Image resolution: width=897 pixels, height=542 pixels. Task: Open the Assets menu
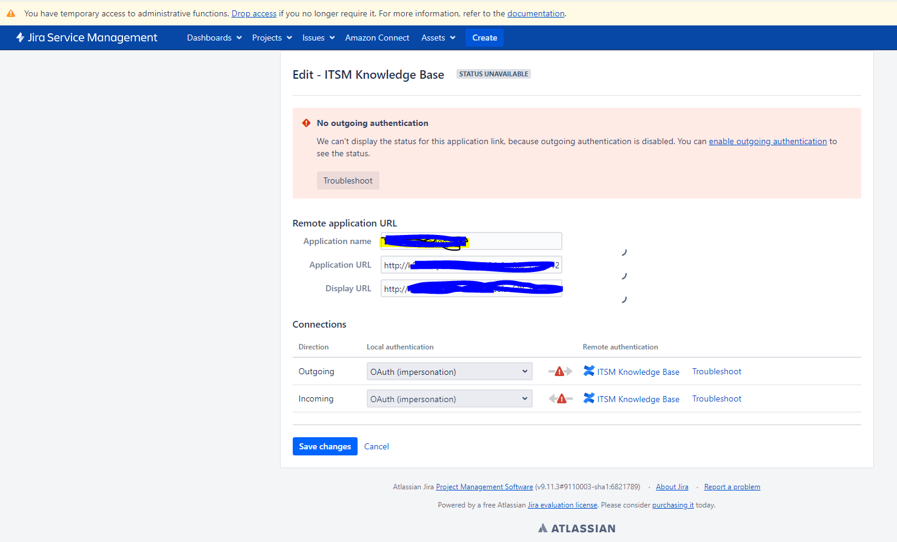coord(438,38)
